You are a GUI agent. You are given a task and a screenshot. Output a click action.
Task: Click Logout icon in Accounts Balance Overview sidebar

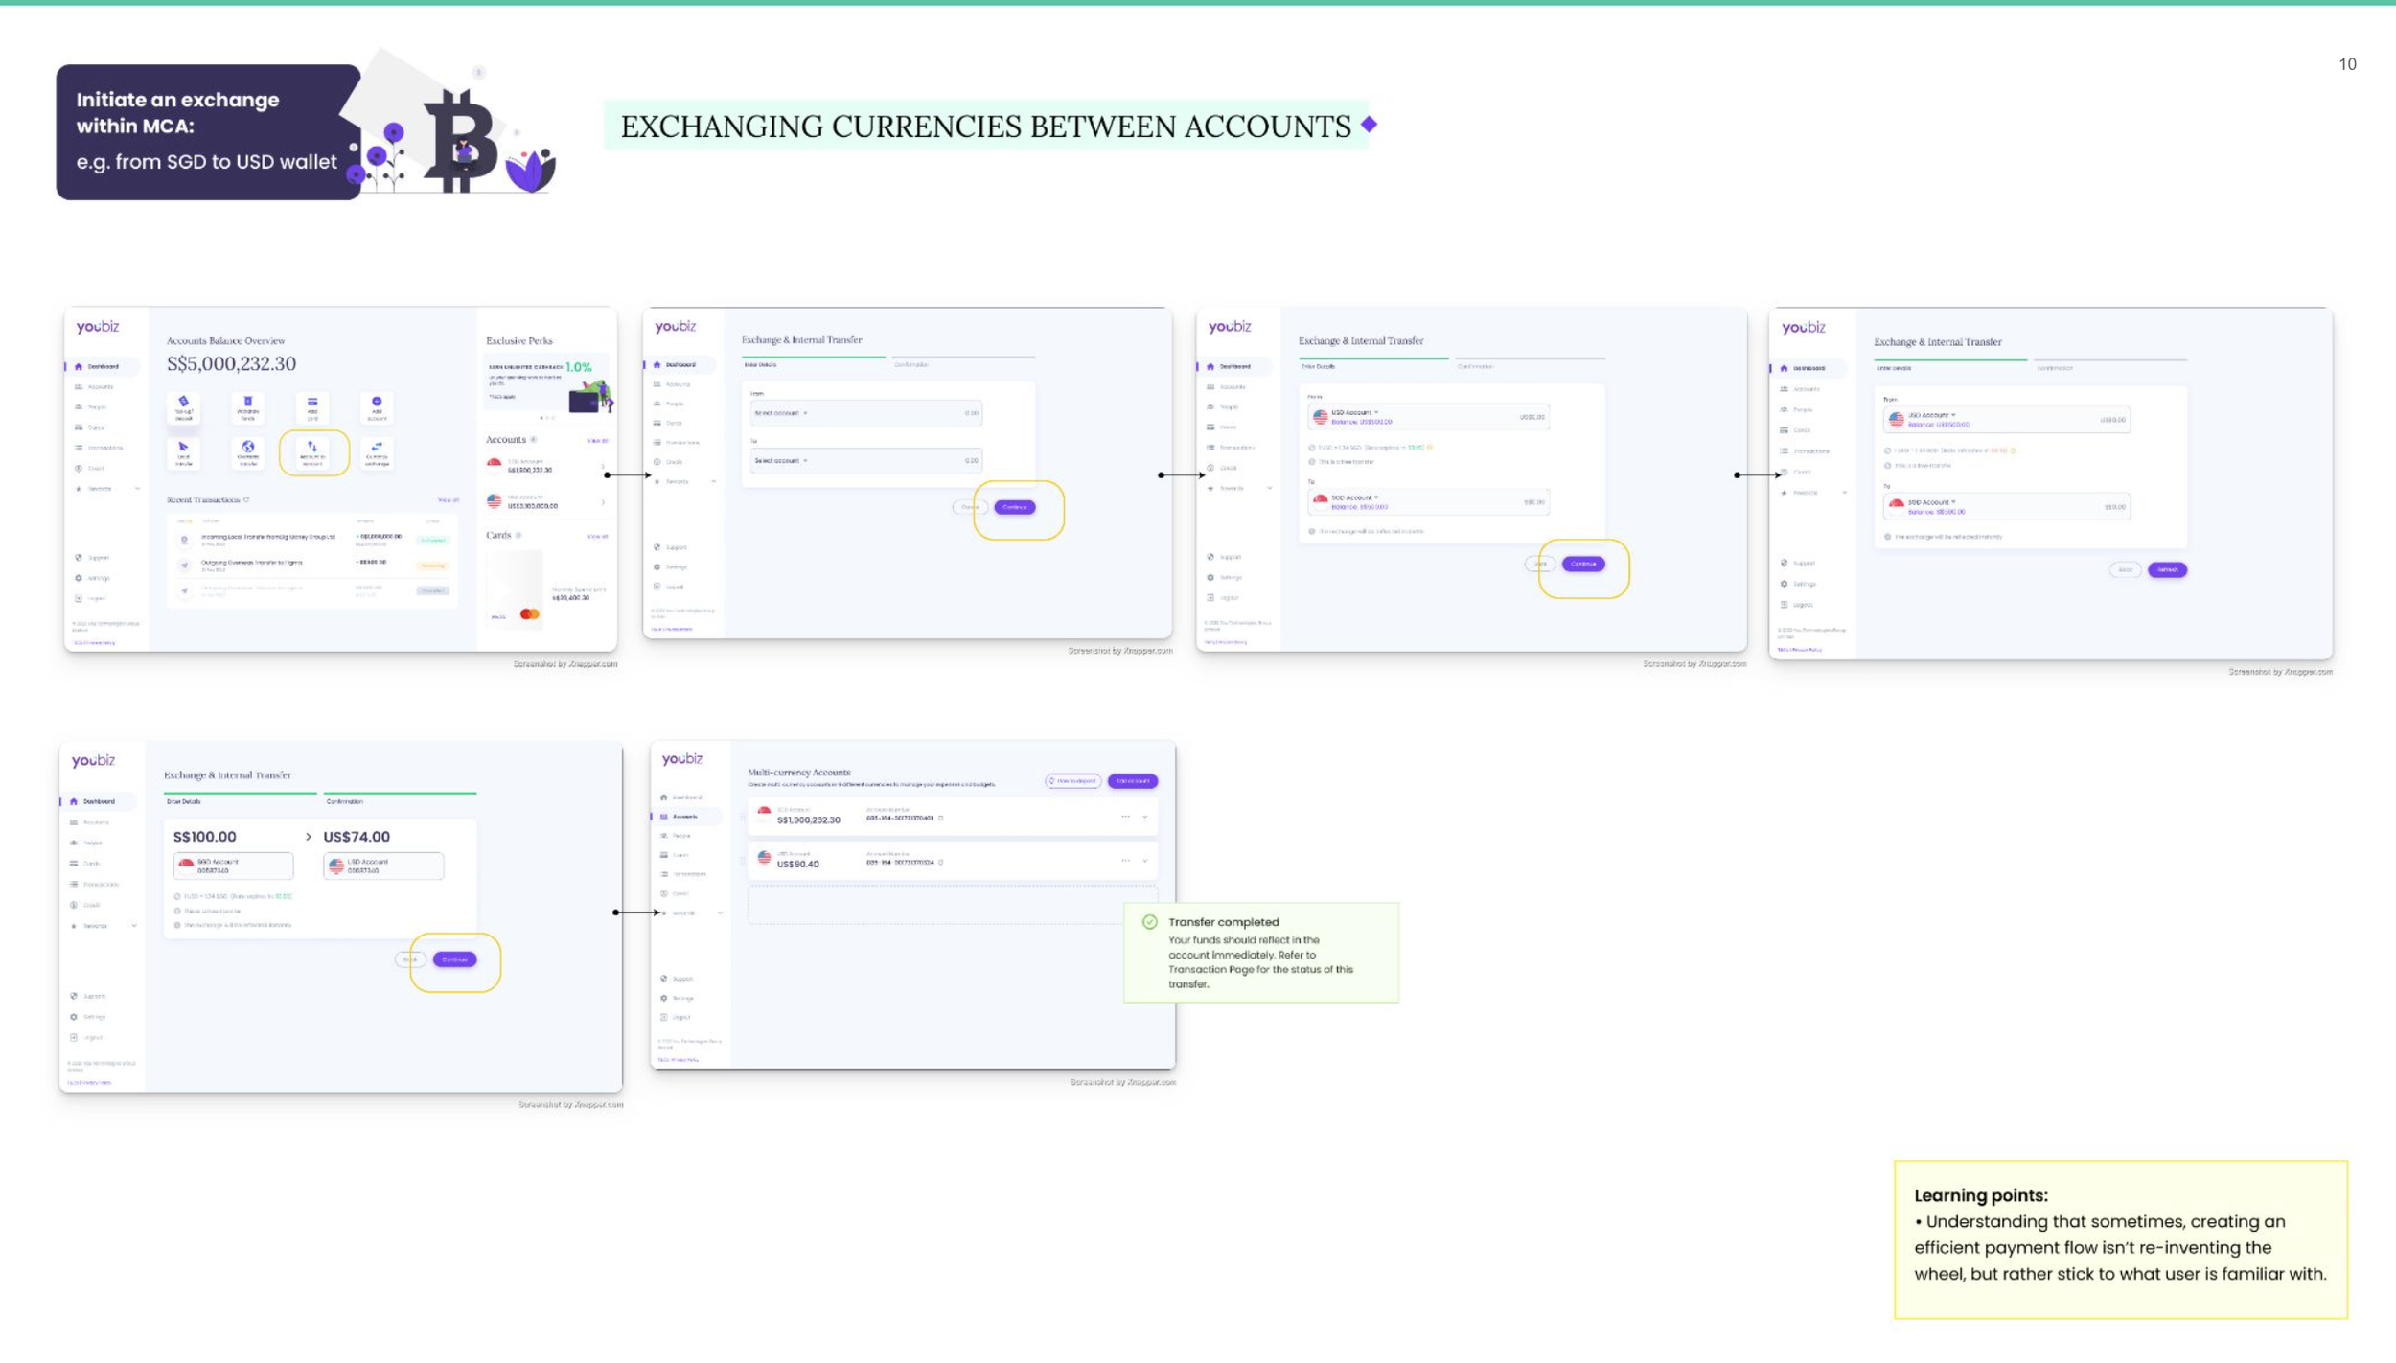79,598
